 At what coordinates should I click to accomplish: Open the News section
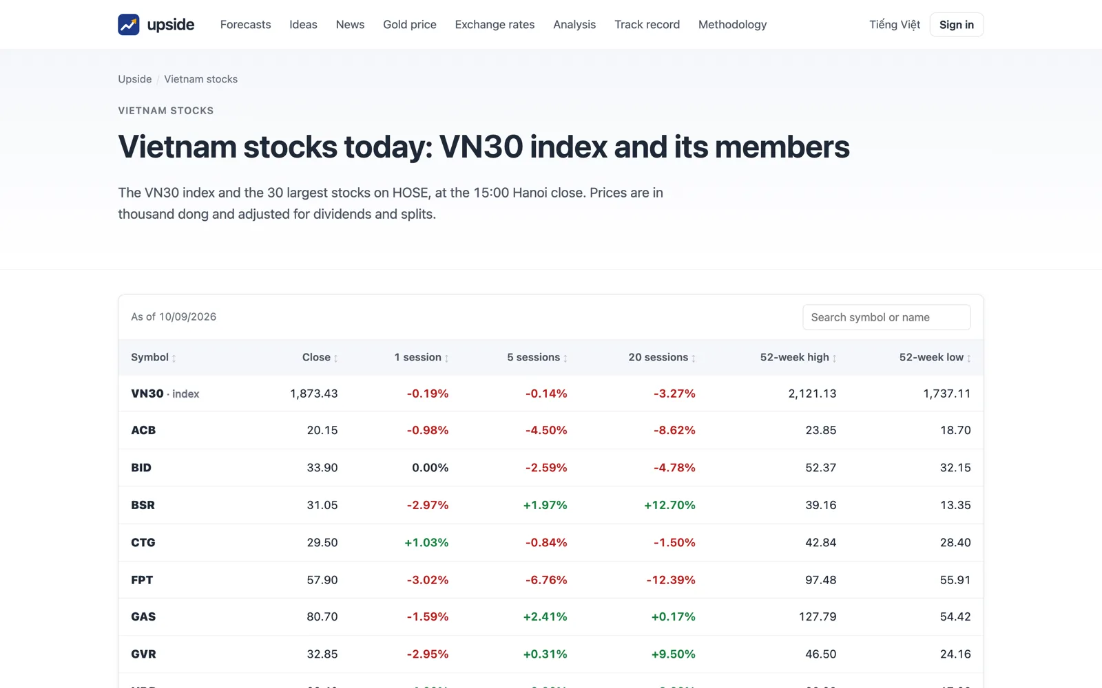(x=350, y=25)
